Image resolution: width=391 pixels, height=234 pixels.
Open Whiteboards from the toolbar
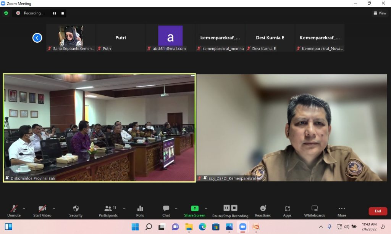(315, 208)
